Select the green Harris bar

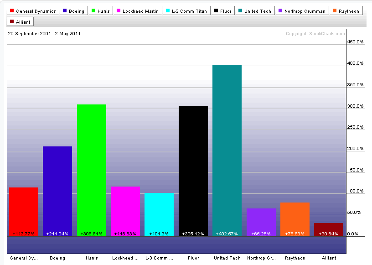[92, 170]
